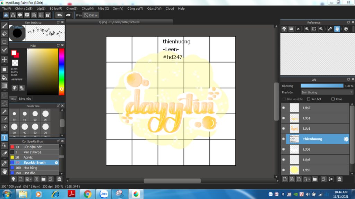Viewport: 355px width, 199px height.
Task: Open the Pha trộn blend mode dropdown
Action: pyautogui.click(x=327, y=92)
